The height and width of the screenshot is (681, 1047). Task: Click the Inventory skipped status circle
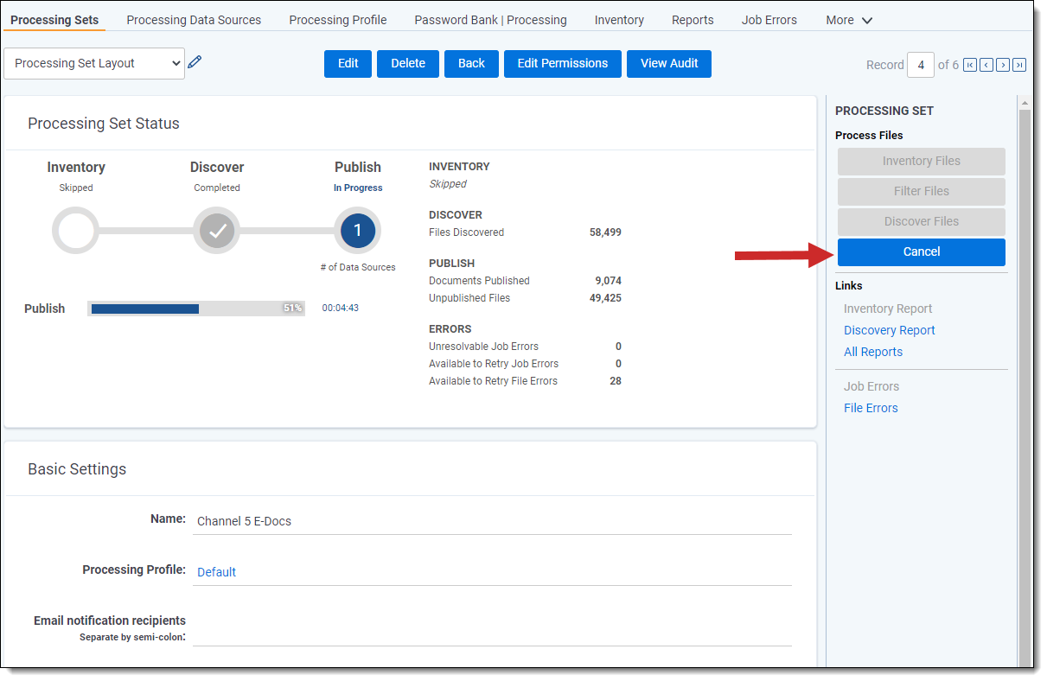click(76, 231)
